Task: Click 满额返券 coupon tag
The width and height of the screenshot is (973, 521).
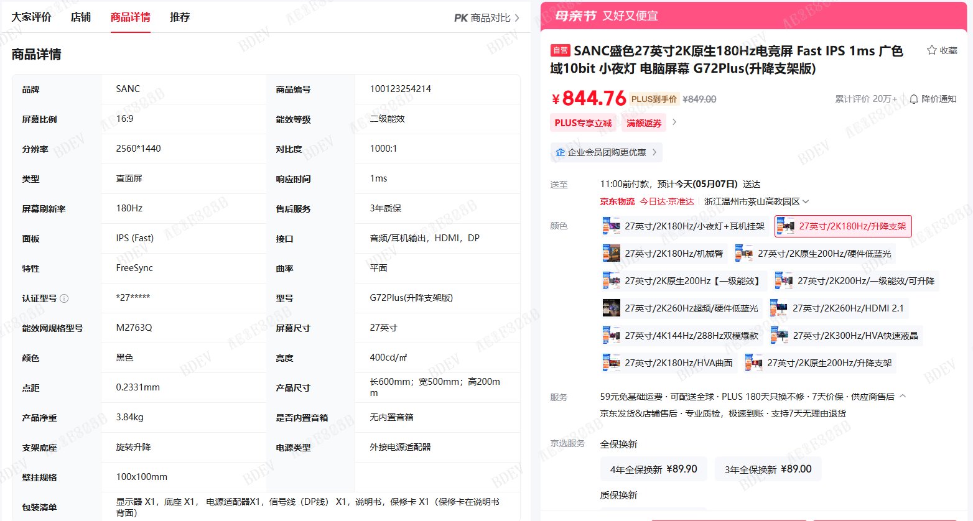Action: [644, 123]
